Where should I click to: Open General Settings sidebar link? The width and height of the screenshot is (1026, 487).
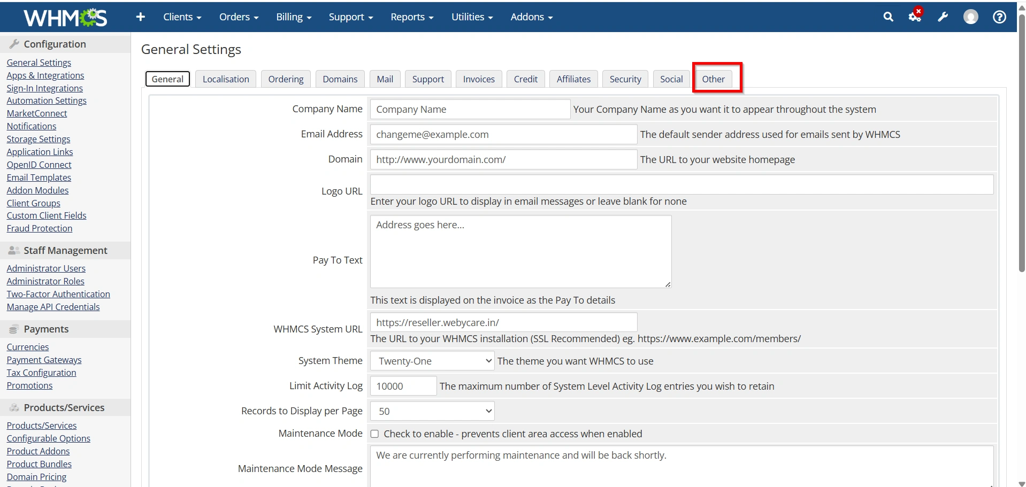(x=39, y=63)
